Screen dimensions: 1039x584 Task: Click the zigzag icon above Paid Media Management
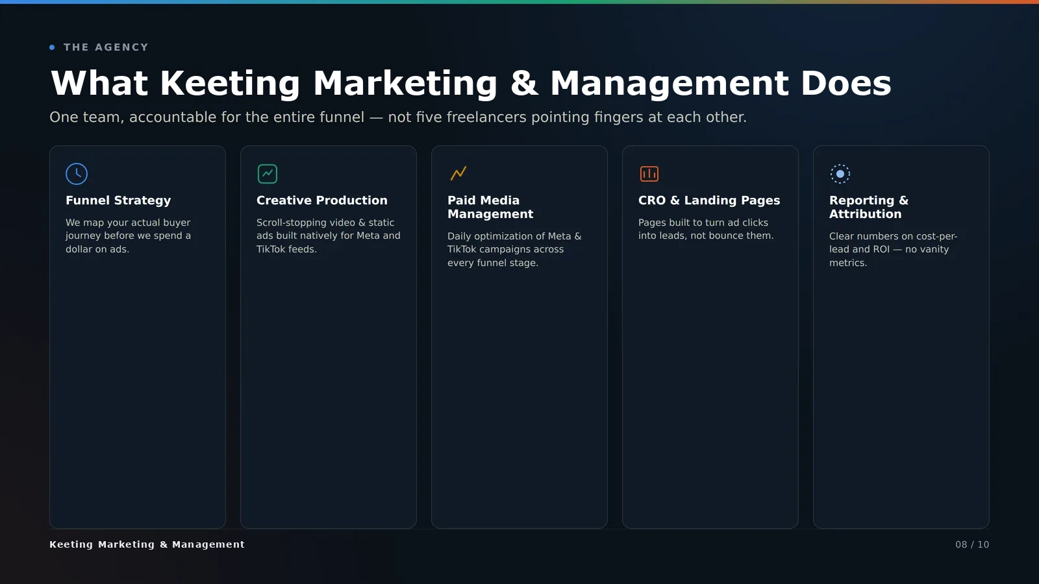click(458, 173)
